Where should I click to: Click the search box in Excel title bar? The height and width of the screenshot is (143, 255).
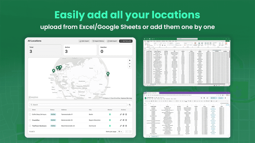[187, 39]
